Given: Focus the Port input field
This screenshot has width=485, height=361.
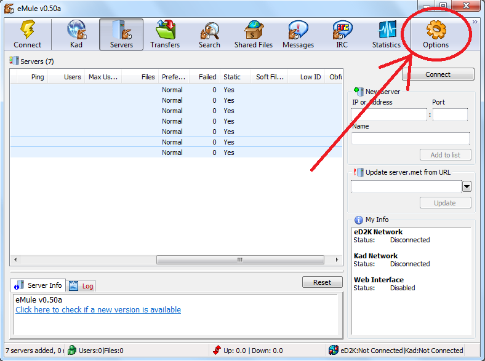Looking at the screenshot, I should tap(451, 114).
